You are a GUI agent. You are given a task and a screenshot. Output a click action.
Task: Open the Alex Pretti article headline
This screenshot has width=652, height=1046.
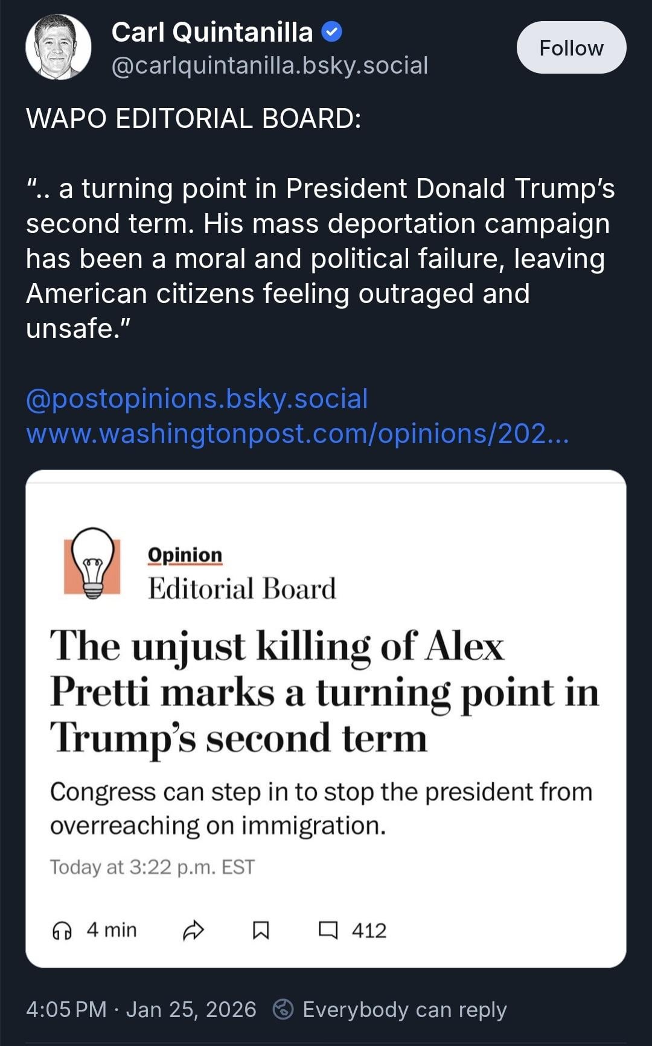(324, 691)
